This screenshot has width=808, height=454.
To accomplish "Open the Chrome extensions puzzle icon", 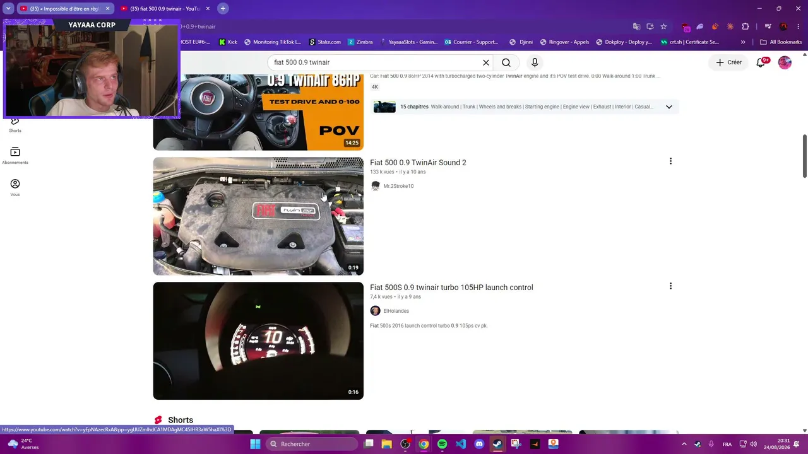I will pyautogui.click(x=746, y=26).
